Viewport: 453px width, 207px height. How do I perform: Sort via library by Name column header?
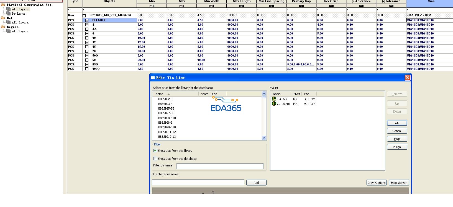159,94
